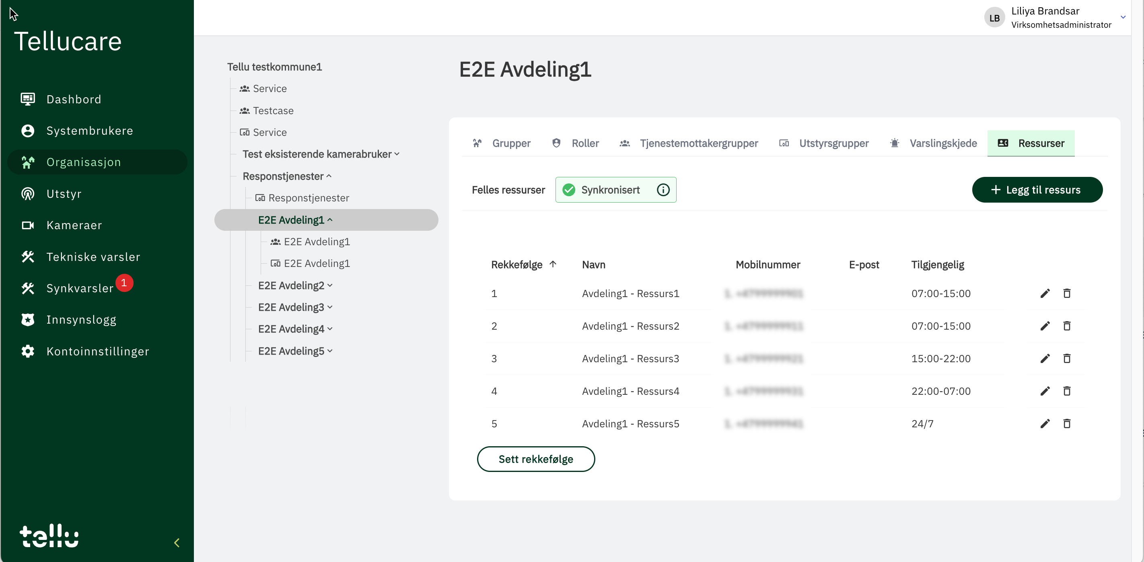Switch to the Utstyrsgrupper tab
This screenshot has width=1144, height=562.
[x=824, y=143]
